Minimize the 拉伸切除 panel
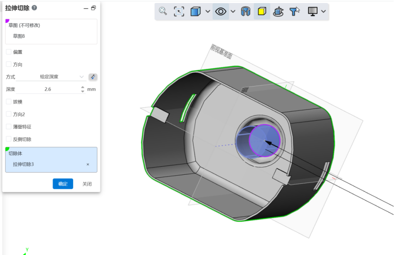394x255 pixels. [x=86, y=8]
